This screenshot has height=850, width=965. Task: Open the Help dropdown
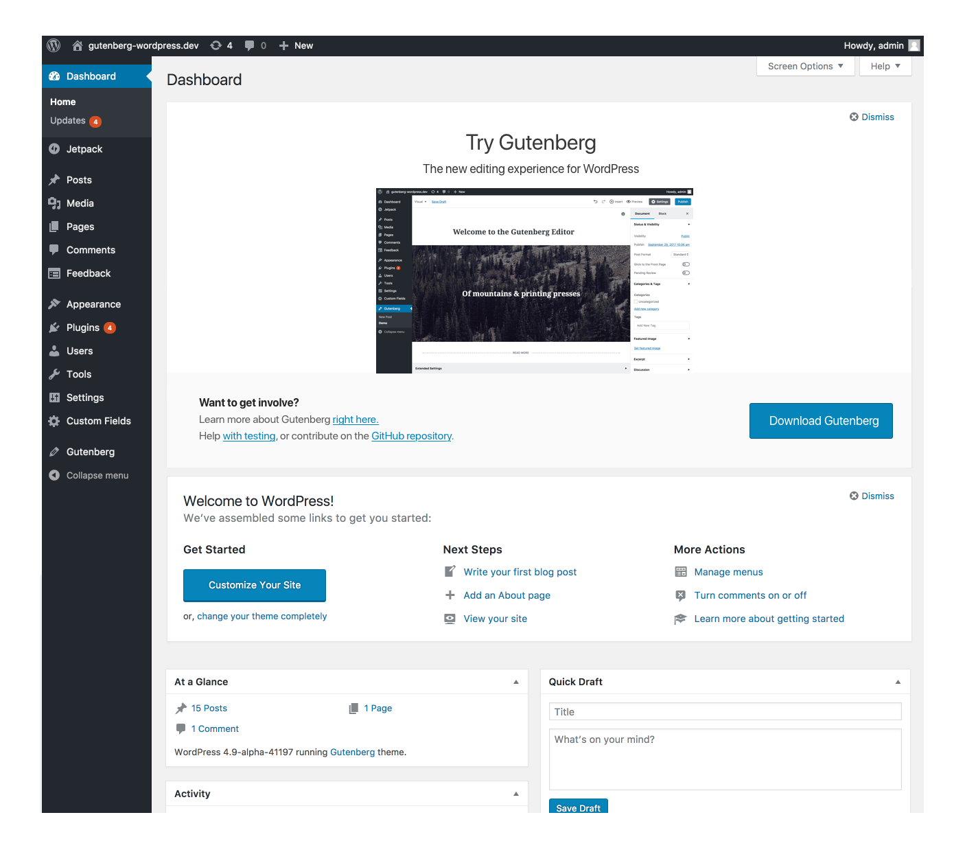pos(885,66)
